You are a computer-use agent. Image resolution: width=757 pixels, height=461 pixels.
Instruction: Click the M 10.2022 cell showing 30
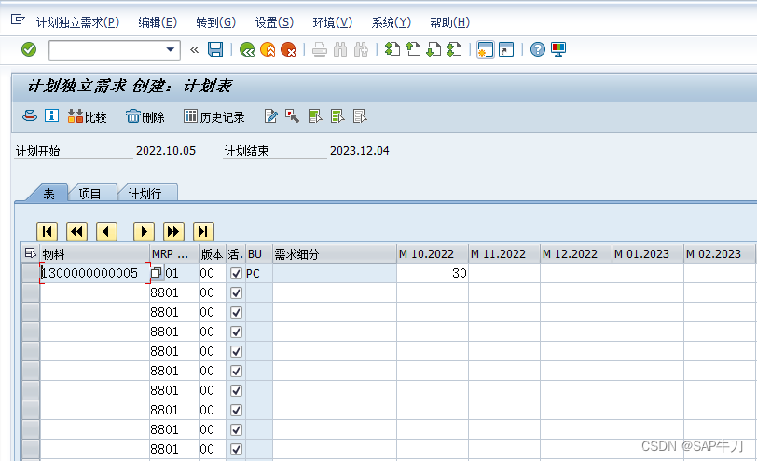pyautogui.click(x=432, y=273)
